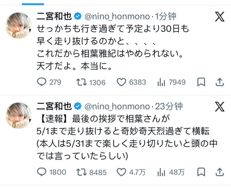231x188 pixels.
Task: Open X logo menu on first tweet
Action: (x=219, y=17)
